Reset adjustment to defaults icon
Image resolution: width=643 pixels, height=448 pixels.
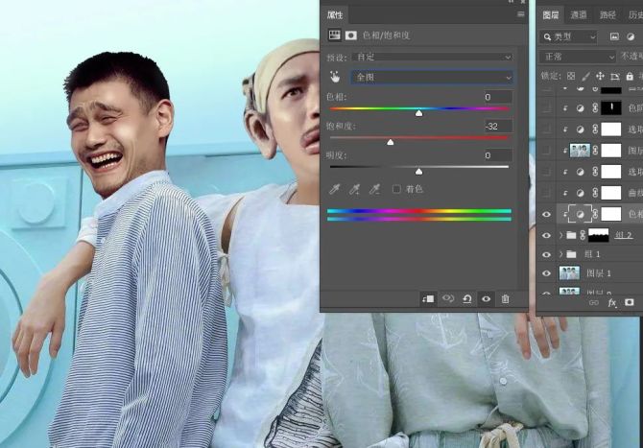click(x=467, y=299)
